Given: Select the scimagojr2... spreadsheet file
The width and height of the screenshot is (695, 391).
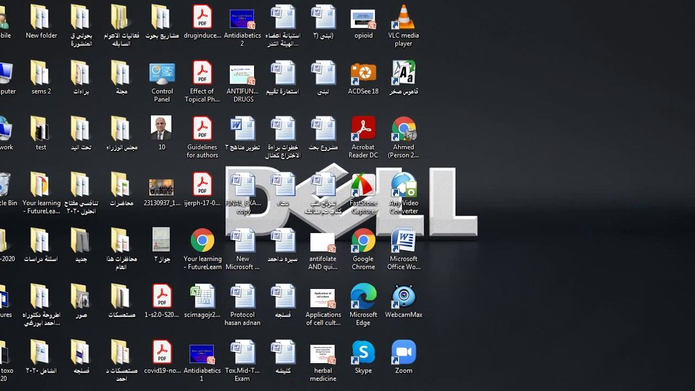Looking at the screenshot, I should coord(202,301).
